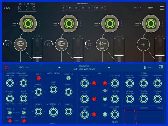This screenshot has height=126, width=168.
Task: Toggle the LEVEL OSC 3 on/off button
Action: [x=94, y=114]
